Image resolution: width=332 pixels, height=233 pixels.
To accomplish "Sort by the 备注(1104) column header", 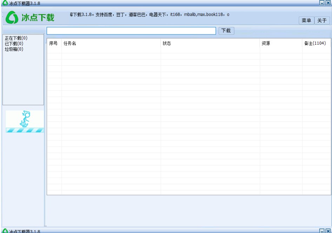I will 316,43.
